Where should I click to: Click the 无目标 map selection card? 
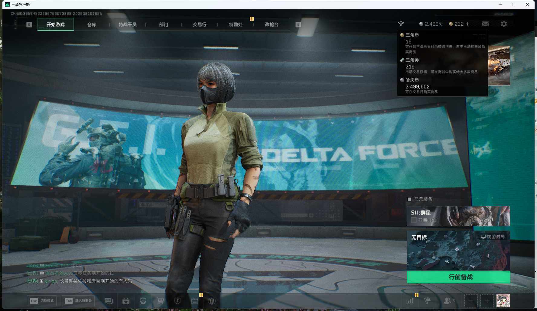coord(458,251)
